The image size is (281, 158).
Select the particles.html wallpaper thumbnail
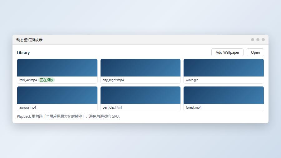140,95
